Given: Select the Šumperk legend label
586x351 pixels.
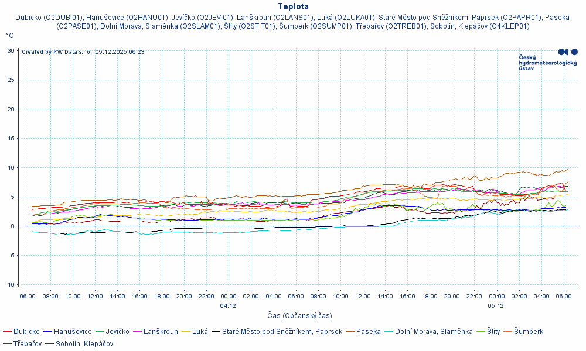Looking at the screenshot, I should (x=528, y=332).
